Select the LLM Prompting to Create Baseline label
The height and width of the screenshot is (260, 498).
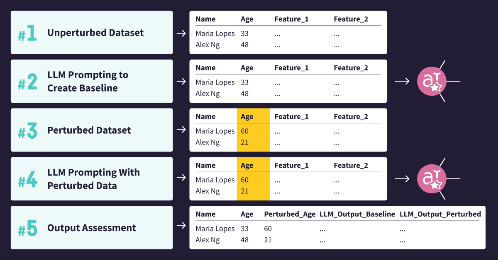pos(88,82)
